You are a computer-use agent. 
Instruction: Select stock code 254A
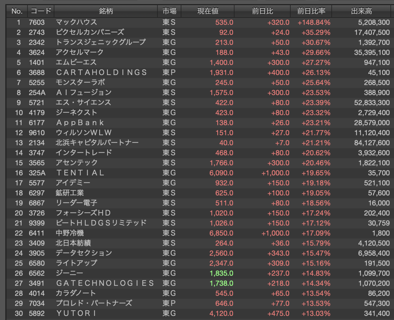click(x=37, y=93)
